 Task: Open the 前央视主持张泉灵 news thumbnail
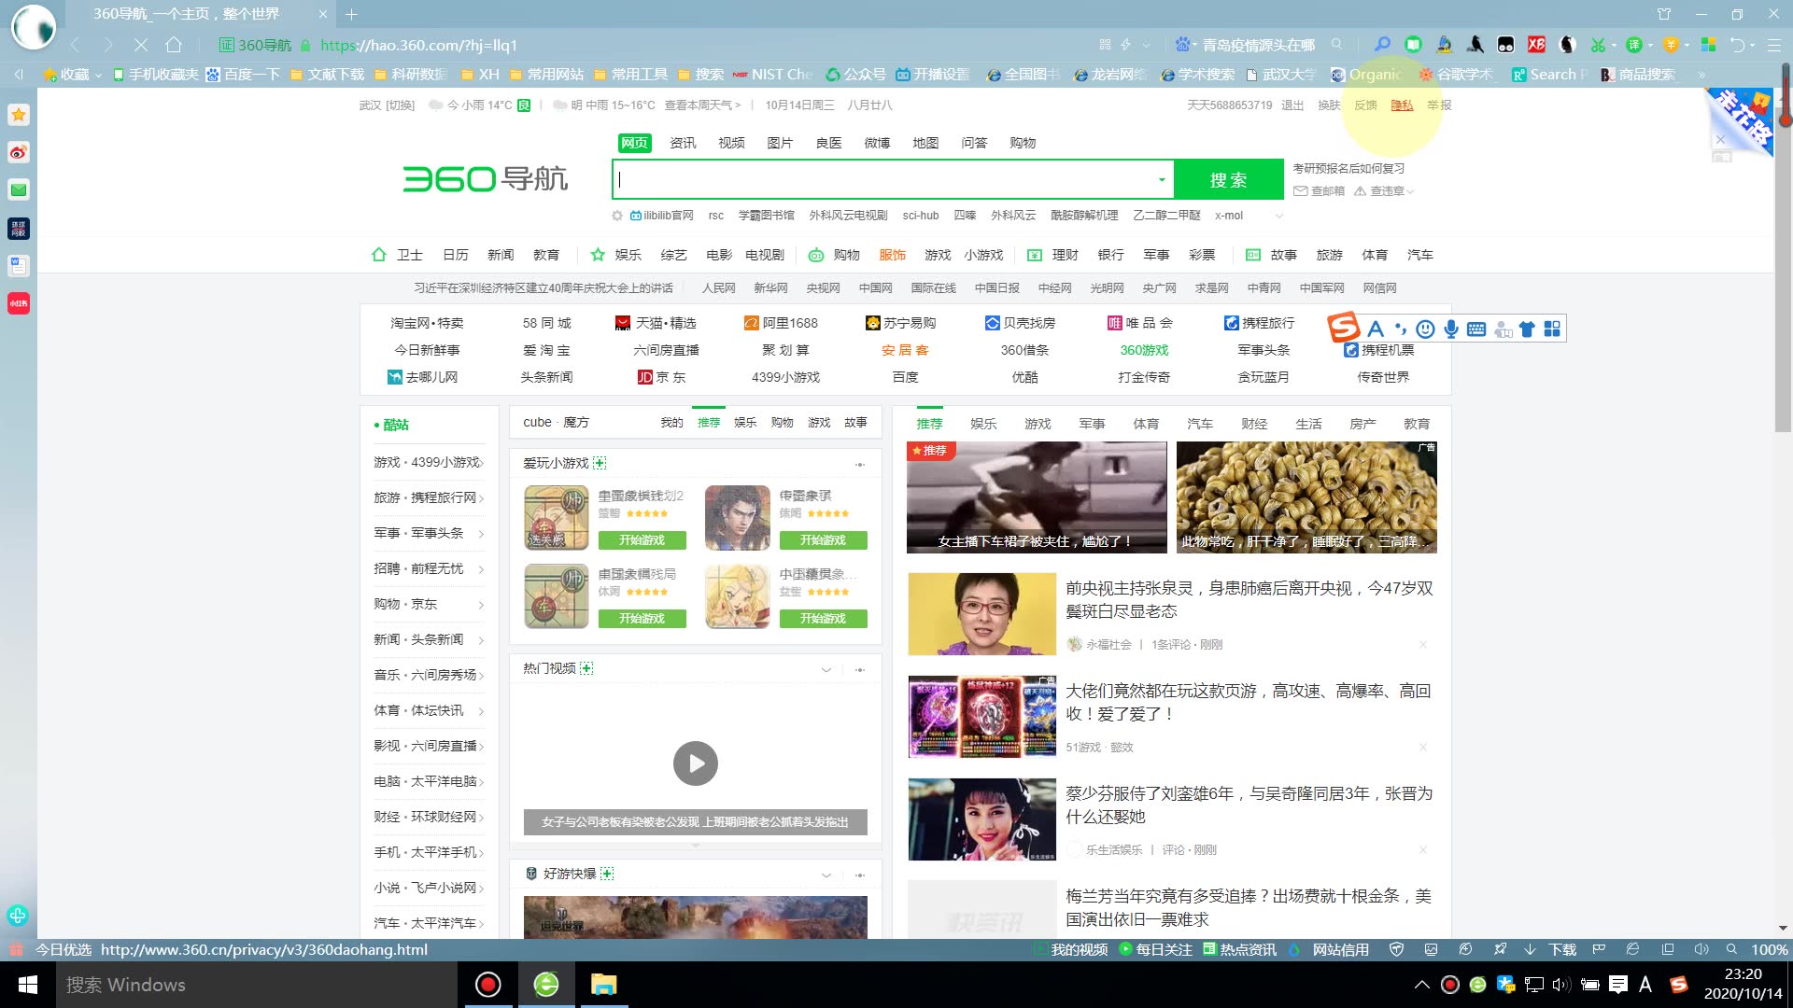[981, 614]
